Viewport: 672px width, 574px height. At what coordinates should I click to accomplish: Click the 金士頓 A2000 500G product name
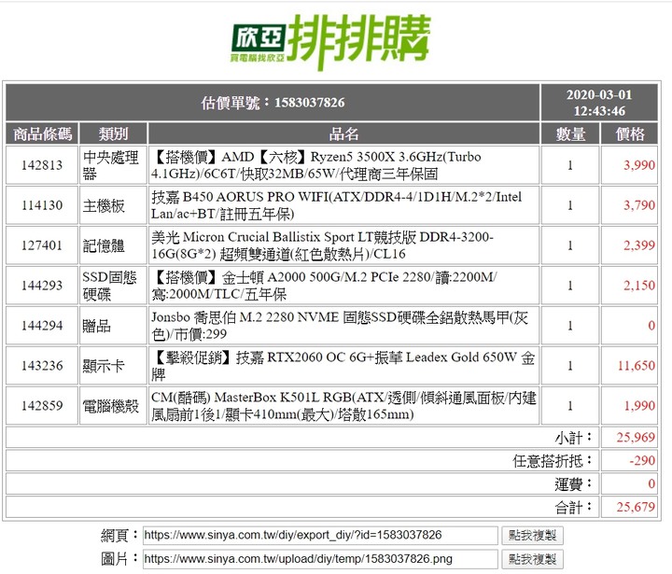[x=343, y=286]
